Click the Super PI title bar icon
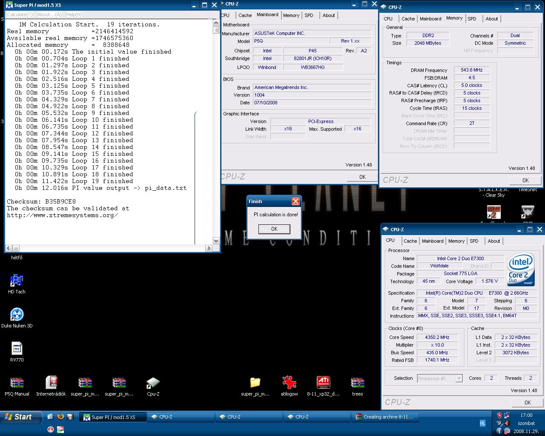The image size is (545, 436). 9,5
